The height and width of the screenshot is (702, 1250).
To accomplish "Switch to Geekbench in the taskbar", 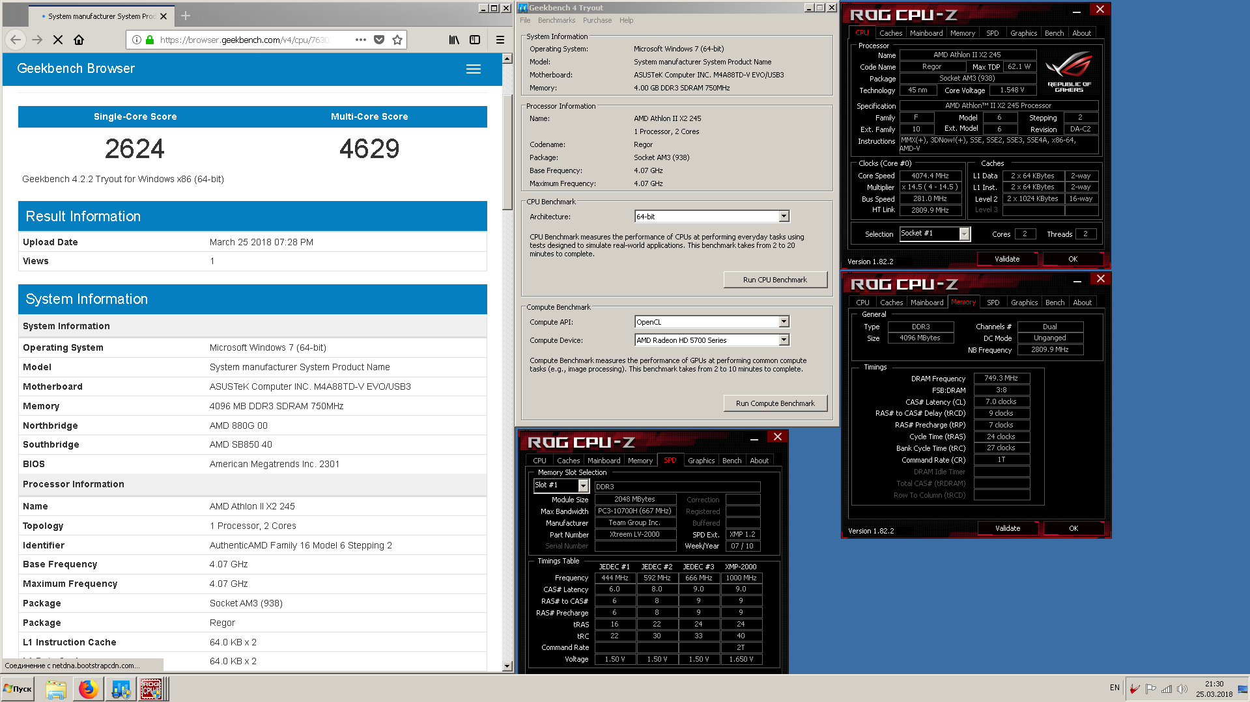I will 121,689.
